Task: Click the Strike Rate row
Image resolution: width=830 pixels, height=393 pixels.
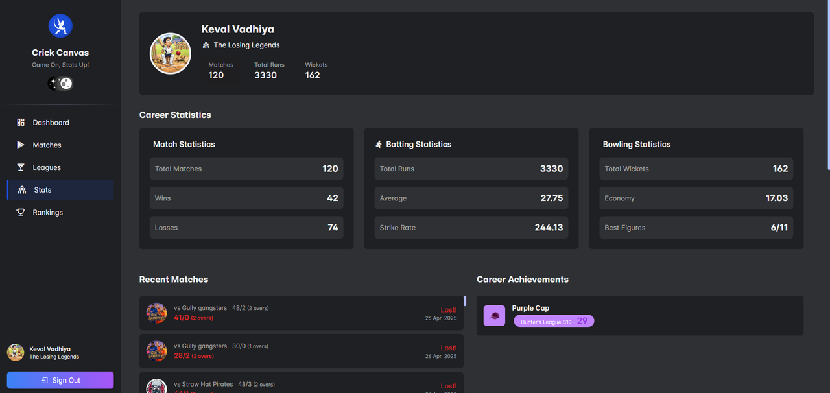Action: tap(471, 228)
